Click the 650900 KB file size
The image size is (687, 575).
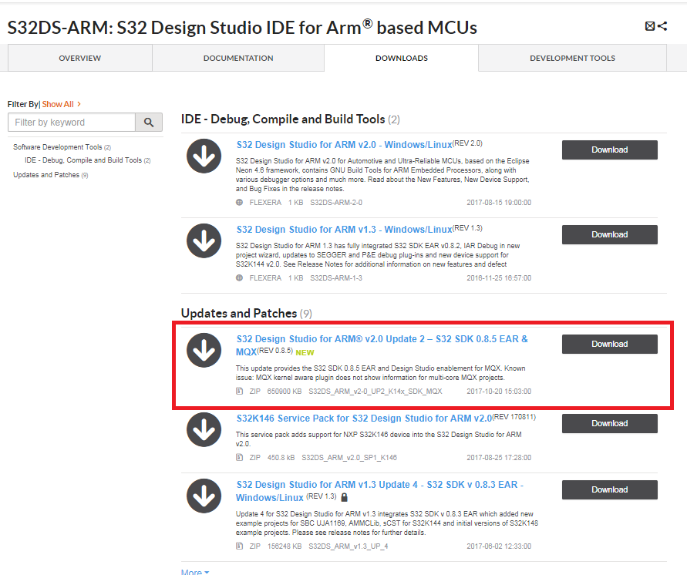(285, 391)
